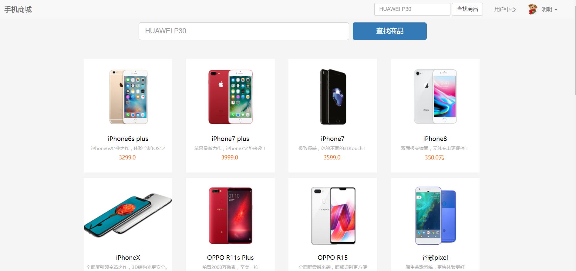Screen dimensions: 576x271
Task: Focus the navbar HUAWEI P30 search field
Action: (412, 9)
